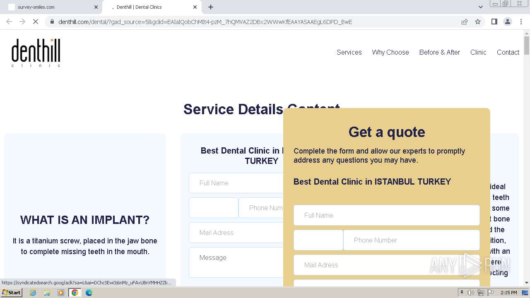Close the Denthill Dental Clinics tab
Image resolution: width=530 pixels, height=298 pixels.
pyautogui.click(x=195, y=7)
